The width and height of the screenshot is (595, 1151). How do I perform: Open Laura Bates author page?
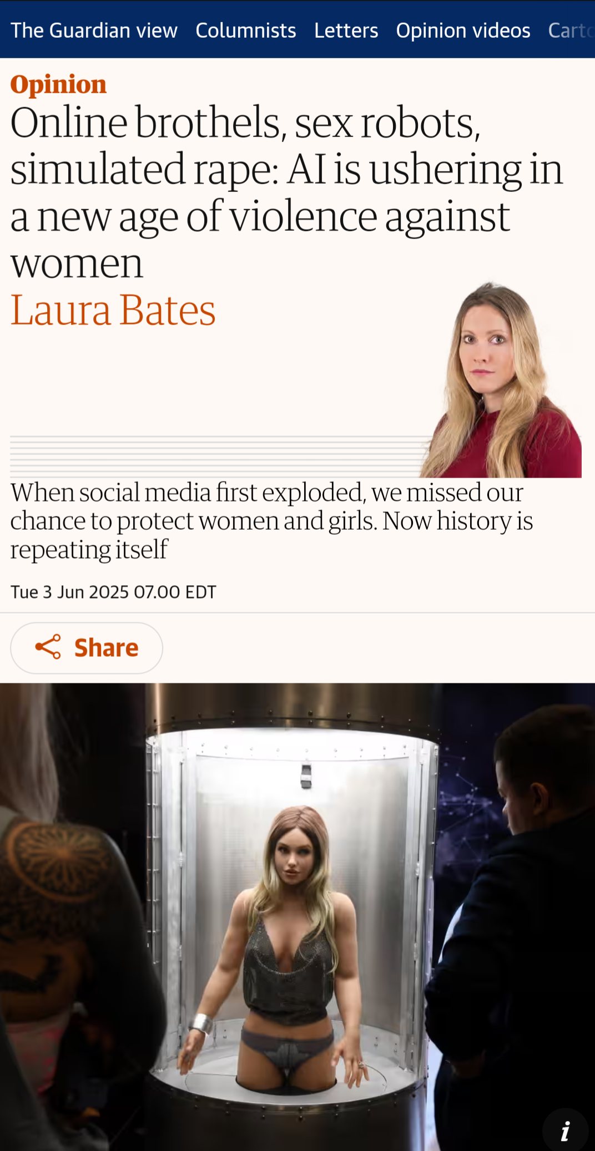click(113, 311)
